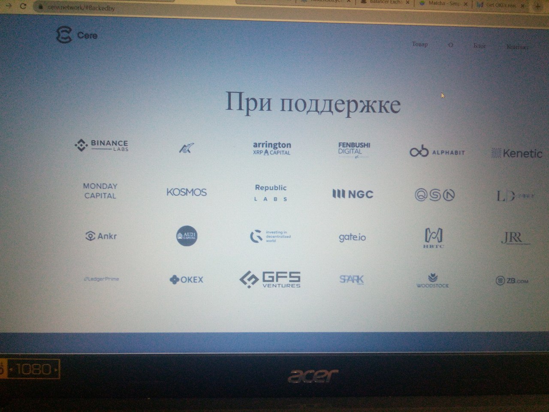Click the Alphabit logo
Viewport: 549px width, 412px height.
pyautogui.click(x=437, y=151)
